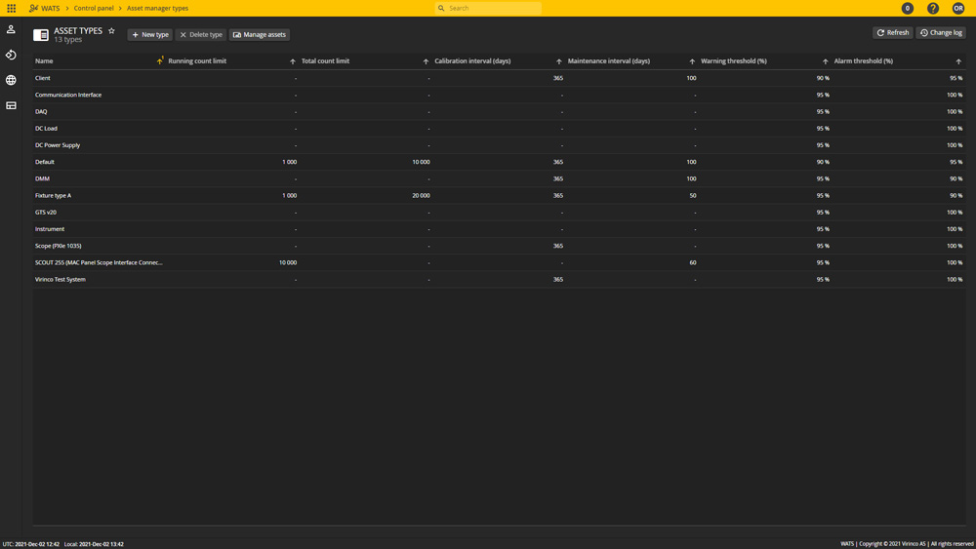Sort by Calibration interval (days) column

coord(559,61)
